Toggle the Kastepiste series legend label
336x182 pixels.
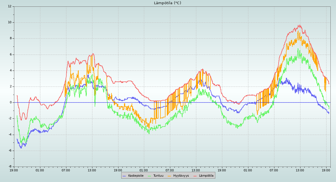(x=136, y=176)
